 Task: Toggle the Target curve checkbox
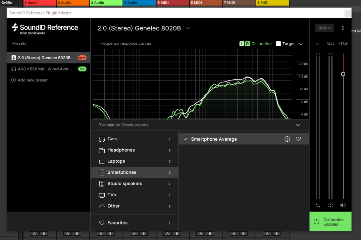tap(278, 44)
